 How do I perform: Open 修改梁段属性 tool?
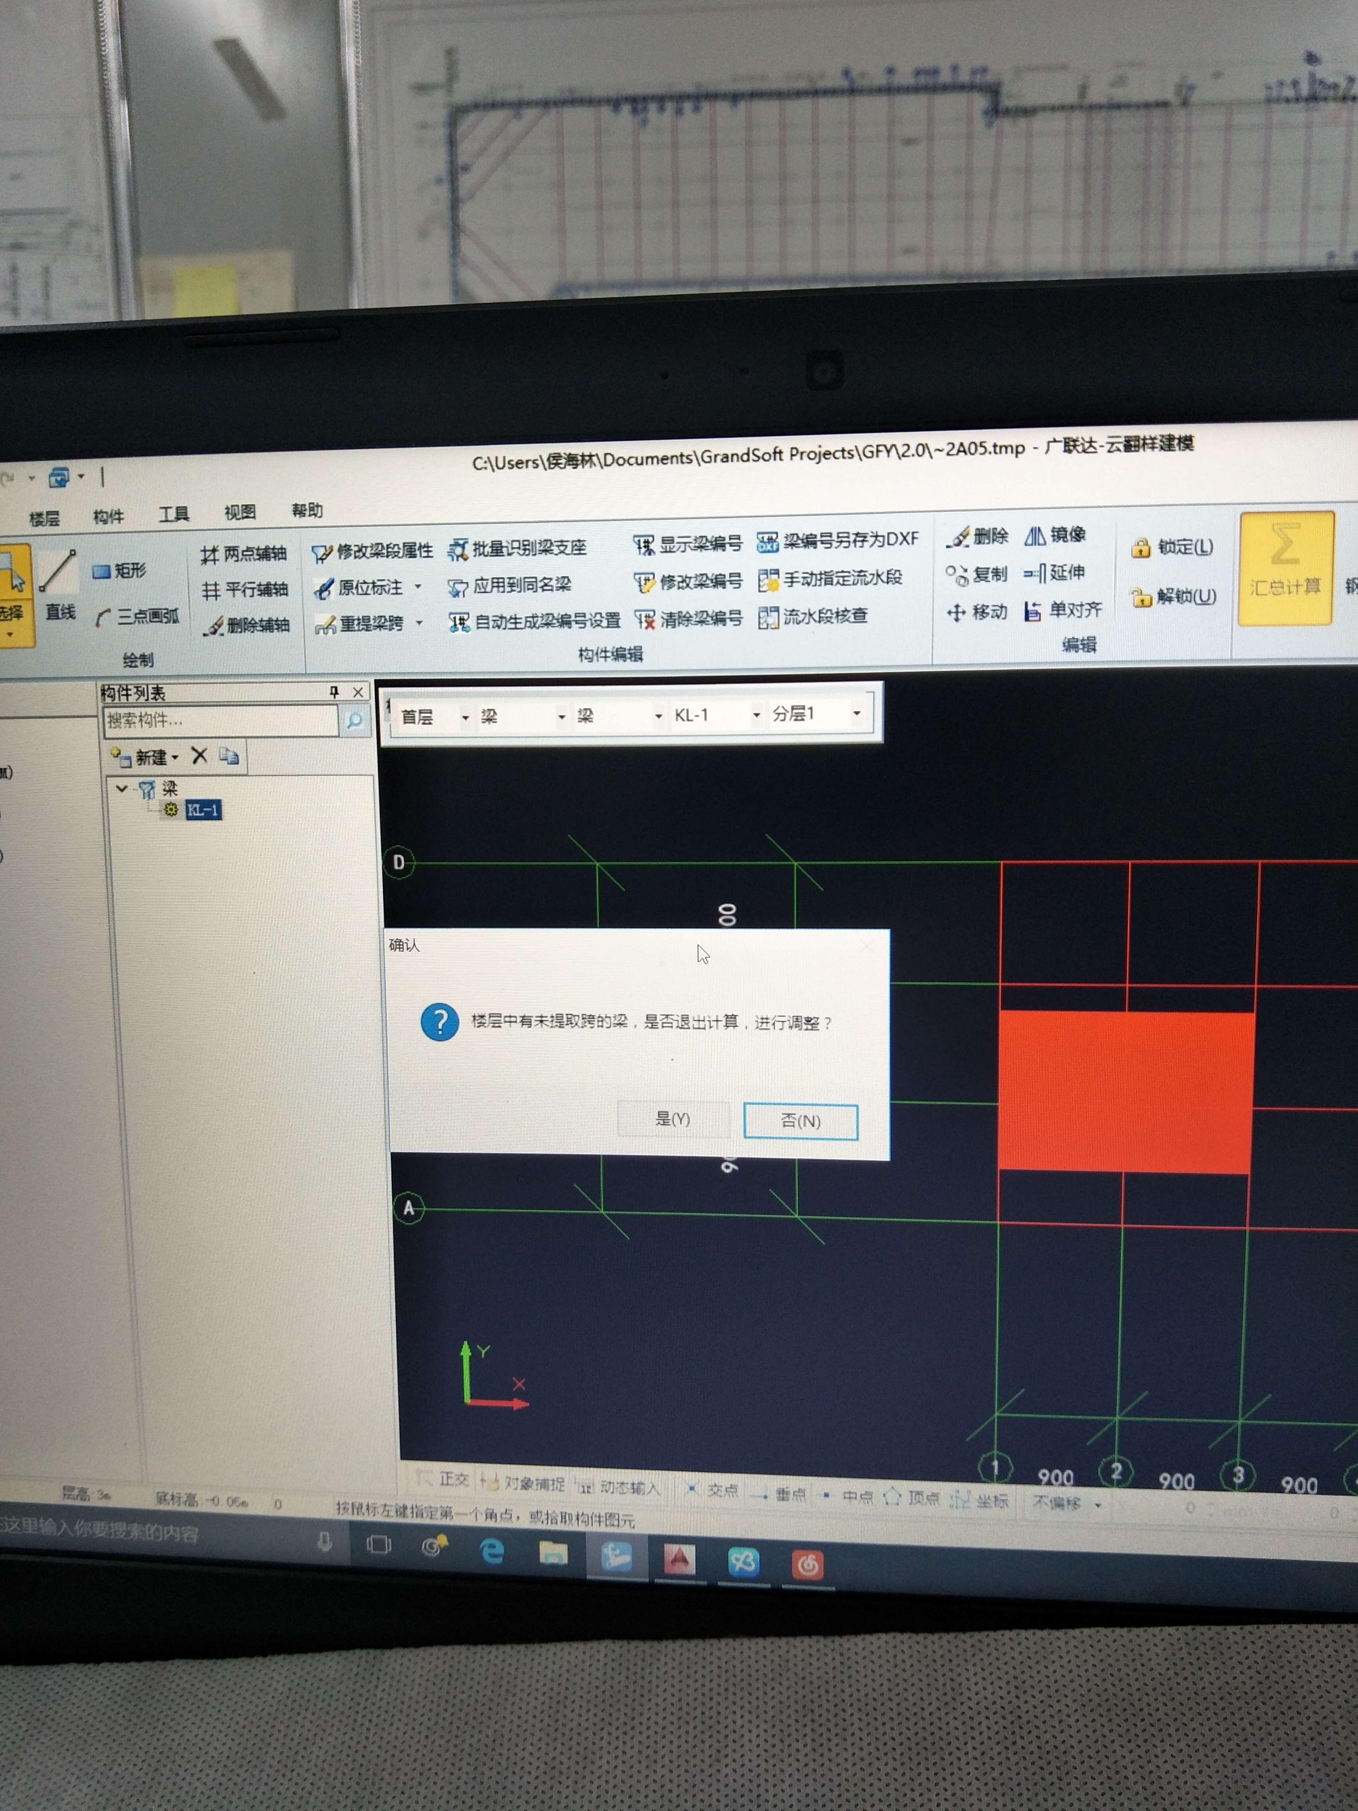pyautogui.click(x=373, y=551)
